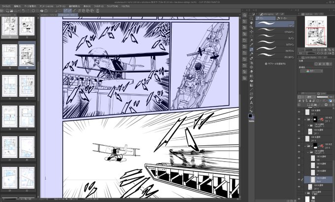Select the カブラペン sub tool
Viewport: 335px width, 202px height.
(275, 43)
